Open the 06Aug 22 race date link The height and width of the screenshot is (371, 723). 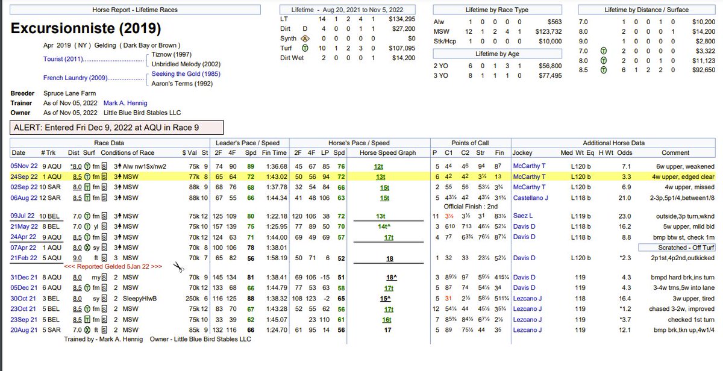pyautogui.click(x=23, y=199)
